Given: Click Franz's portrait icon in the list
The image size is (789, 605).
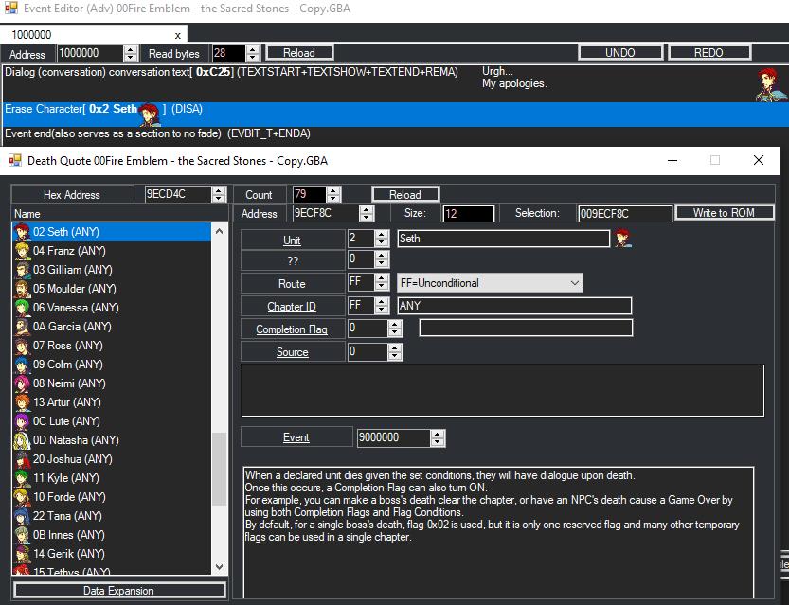Looking at the screenshot, I should pyautogui.click(x=22, y=251).
